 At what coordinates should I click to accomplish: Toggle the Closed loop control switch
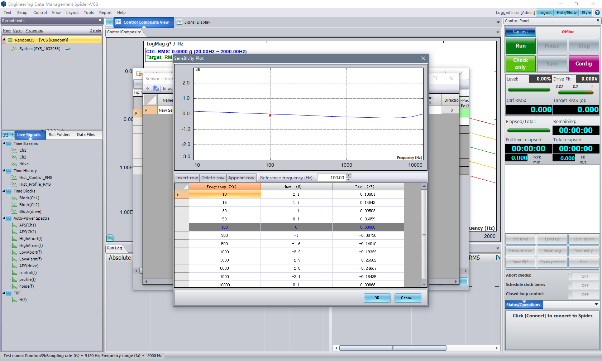(584, 295)
